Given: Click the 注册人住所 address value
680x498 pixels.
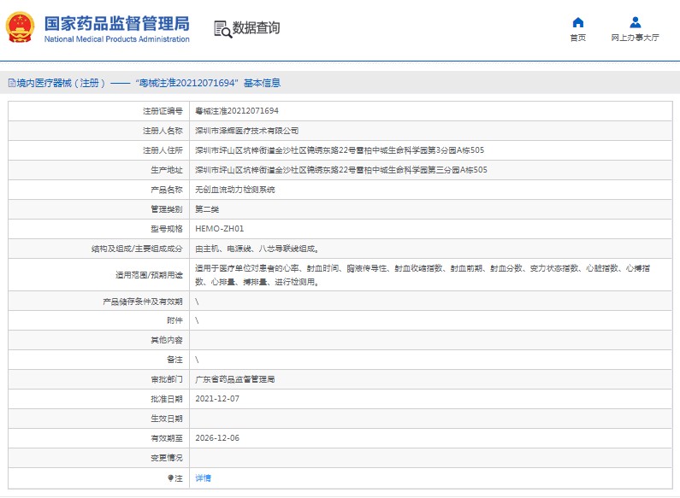Looking at the screenshot, I should tap(340, 150).
